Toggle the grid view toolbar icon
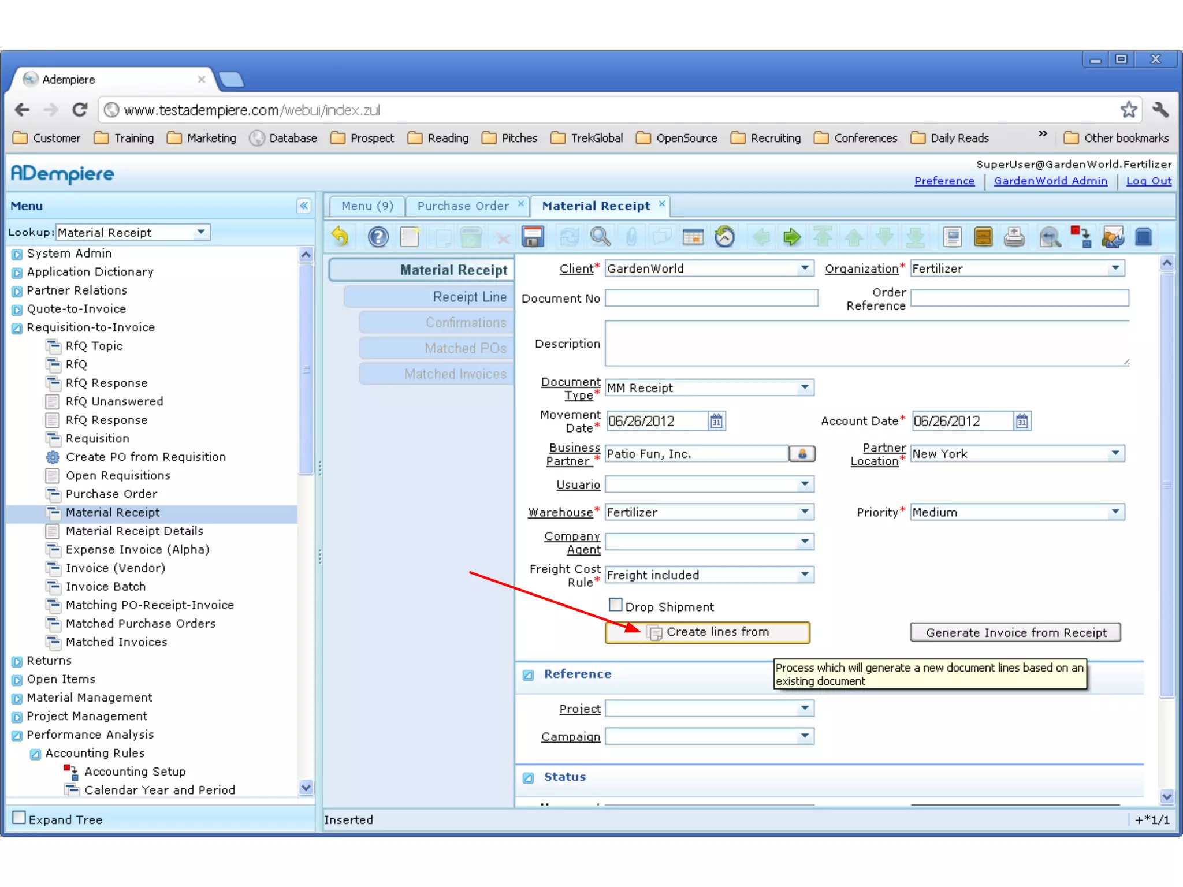Viewport: 1183px width, 887px height. 693,237
